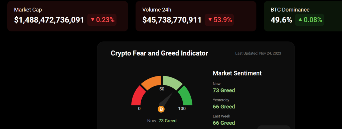Select the red extreme fear gauge segment

click(138, 96)
